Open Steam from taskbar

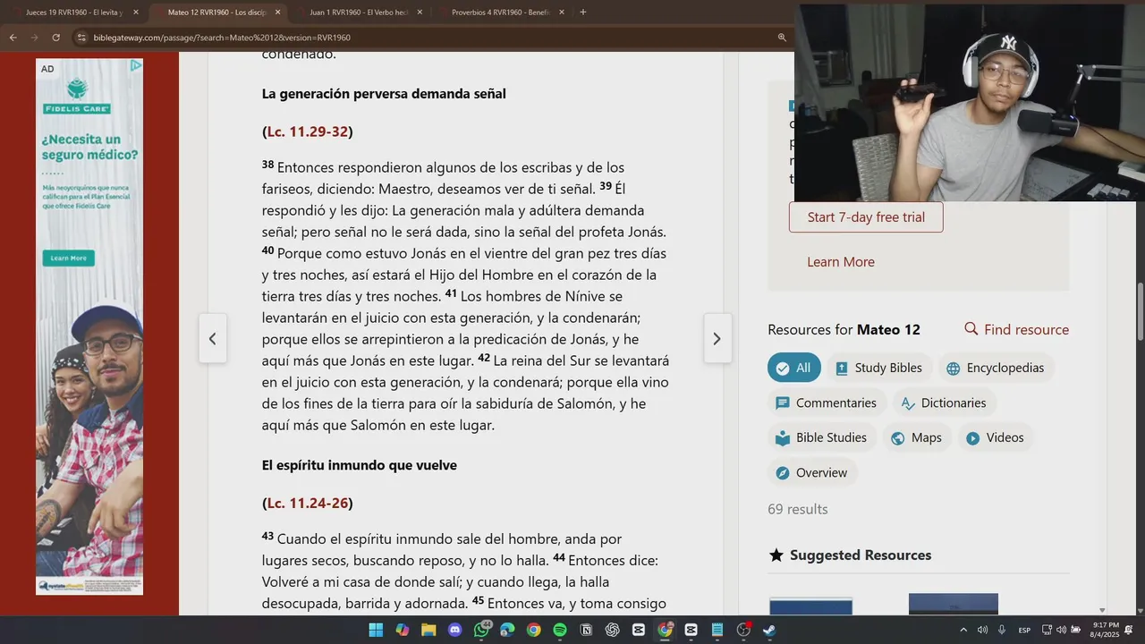tap(769, 630)
